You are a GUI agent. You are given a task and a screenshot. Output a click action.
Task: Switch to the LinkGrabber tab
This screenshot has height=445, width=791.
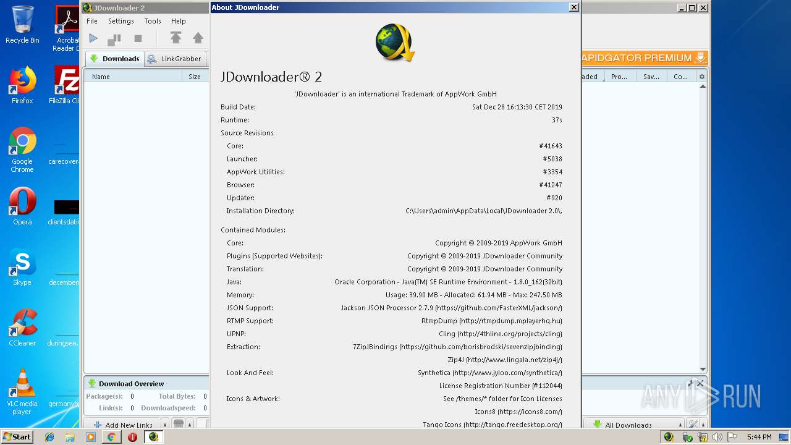point(175,59)
